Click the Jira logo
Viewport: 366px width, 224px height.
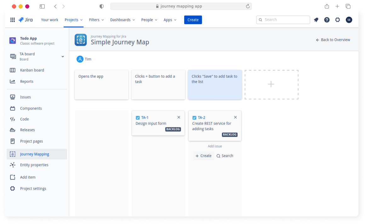pyautogui.click(x=26, y=20)
